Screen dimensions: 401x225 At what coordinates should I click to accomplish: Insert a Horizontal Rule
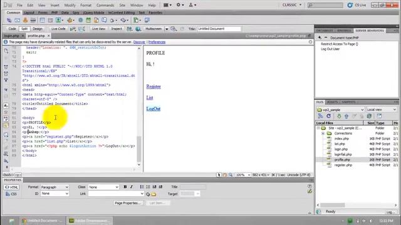click(33, 20)
